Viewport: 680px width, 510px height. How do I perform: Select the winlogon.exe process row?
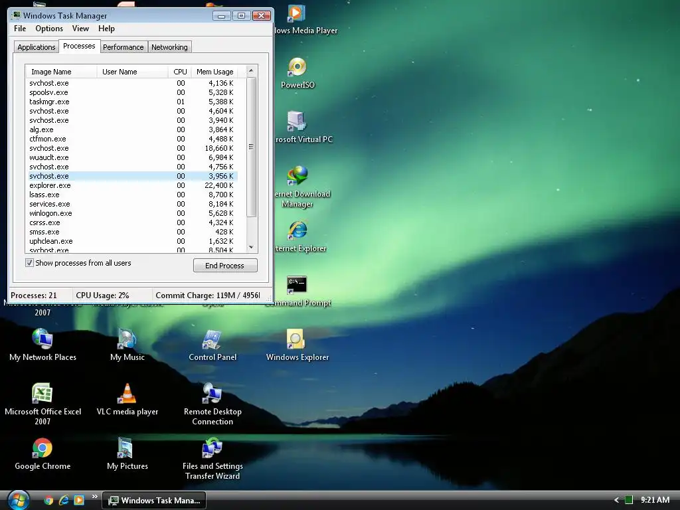133,213
